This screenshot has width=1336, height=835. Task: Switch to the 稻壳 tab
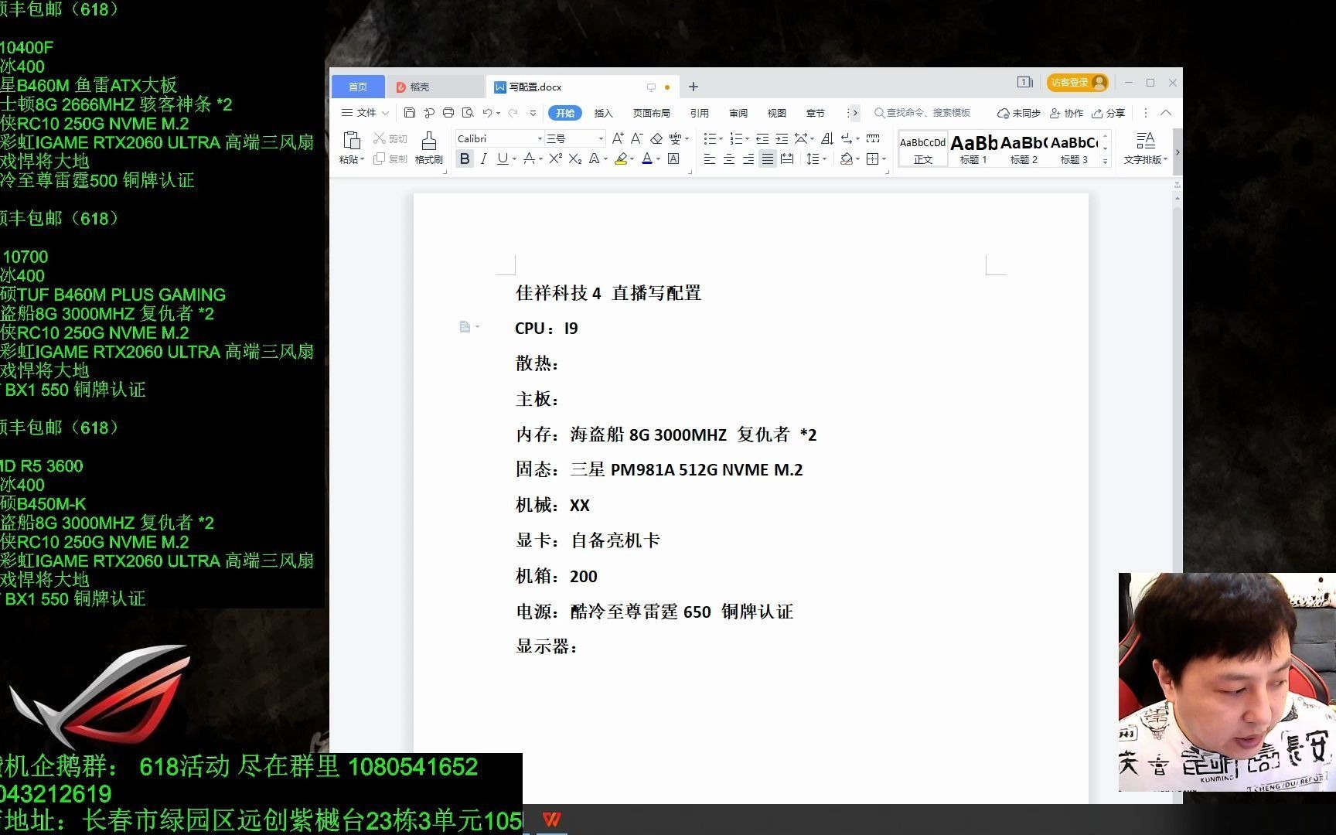[435, 87]
